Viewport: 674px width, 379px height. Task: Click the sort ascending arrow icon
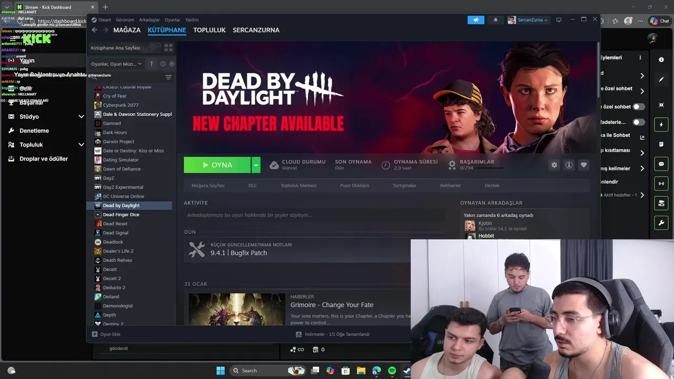[152, 64]
